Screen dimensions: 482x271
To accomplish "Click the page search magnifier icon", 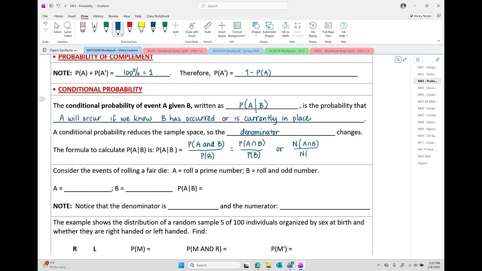I will point(398,59).
